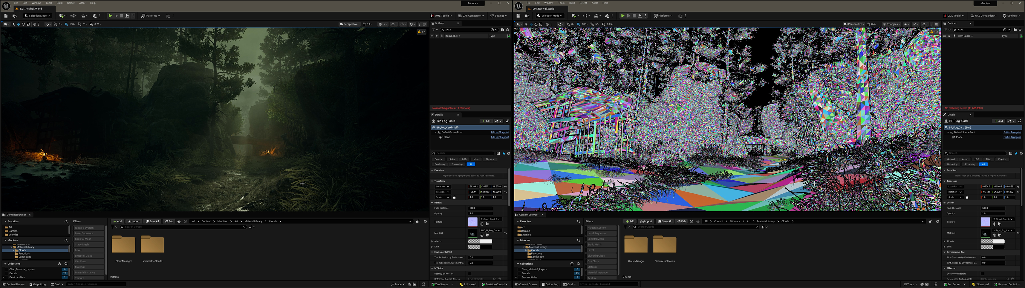Click viewport layout grid icon in right viewport
Screen dimensions: 1025x288
click(x=936, y=24)
